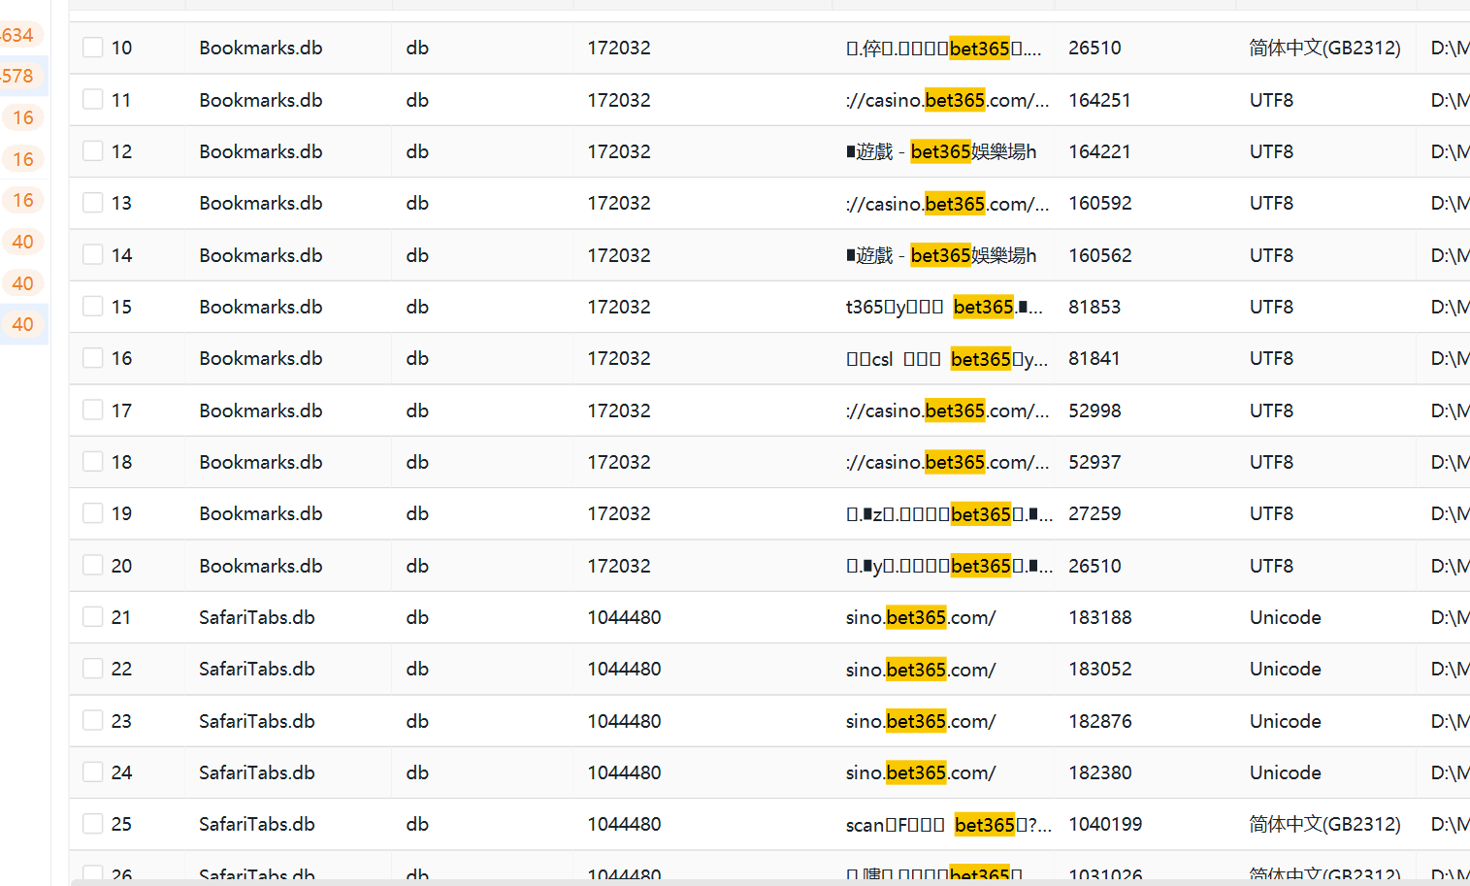Mark the checkbox on row 25
The width and height of the screenshot is (1470, 886).
(x=93, y=823)
